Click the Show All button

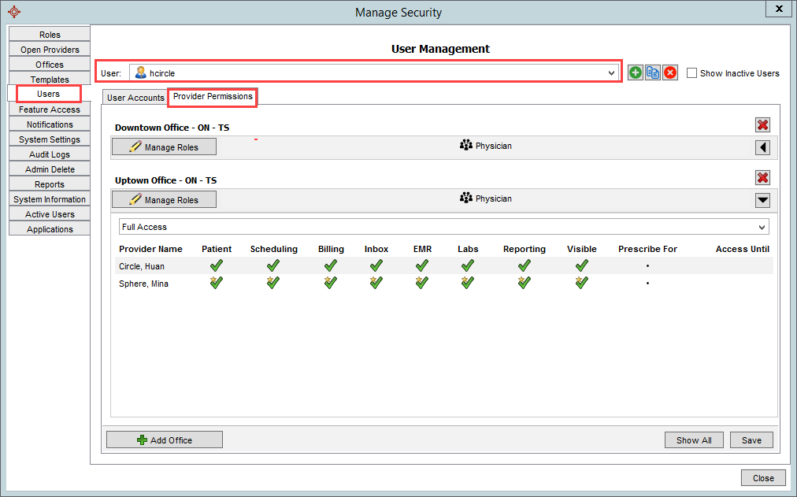(x=693, y=440)
